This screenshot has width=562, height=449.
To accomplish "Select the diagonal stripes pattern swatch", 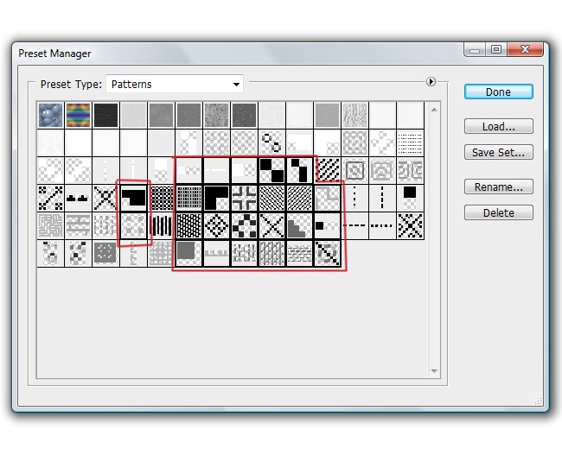I will point(328,170).
